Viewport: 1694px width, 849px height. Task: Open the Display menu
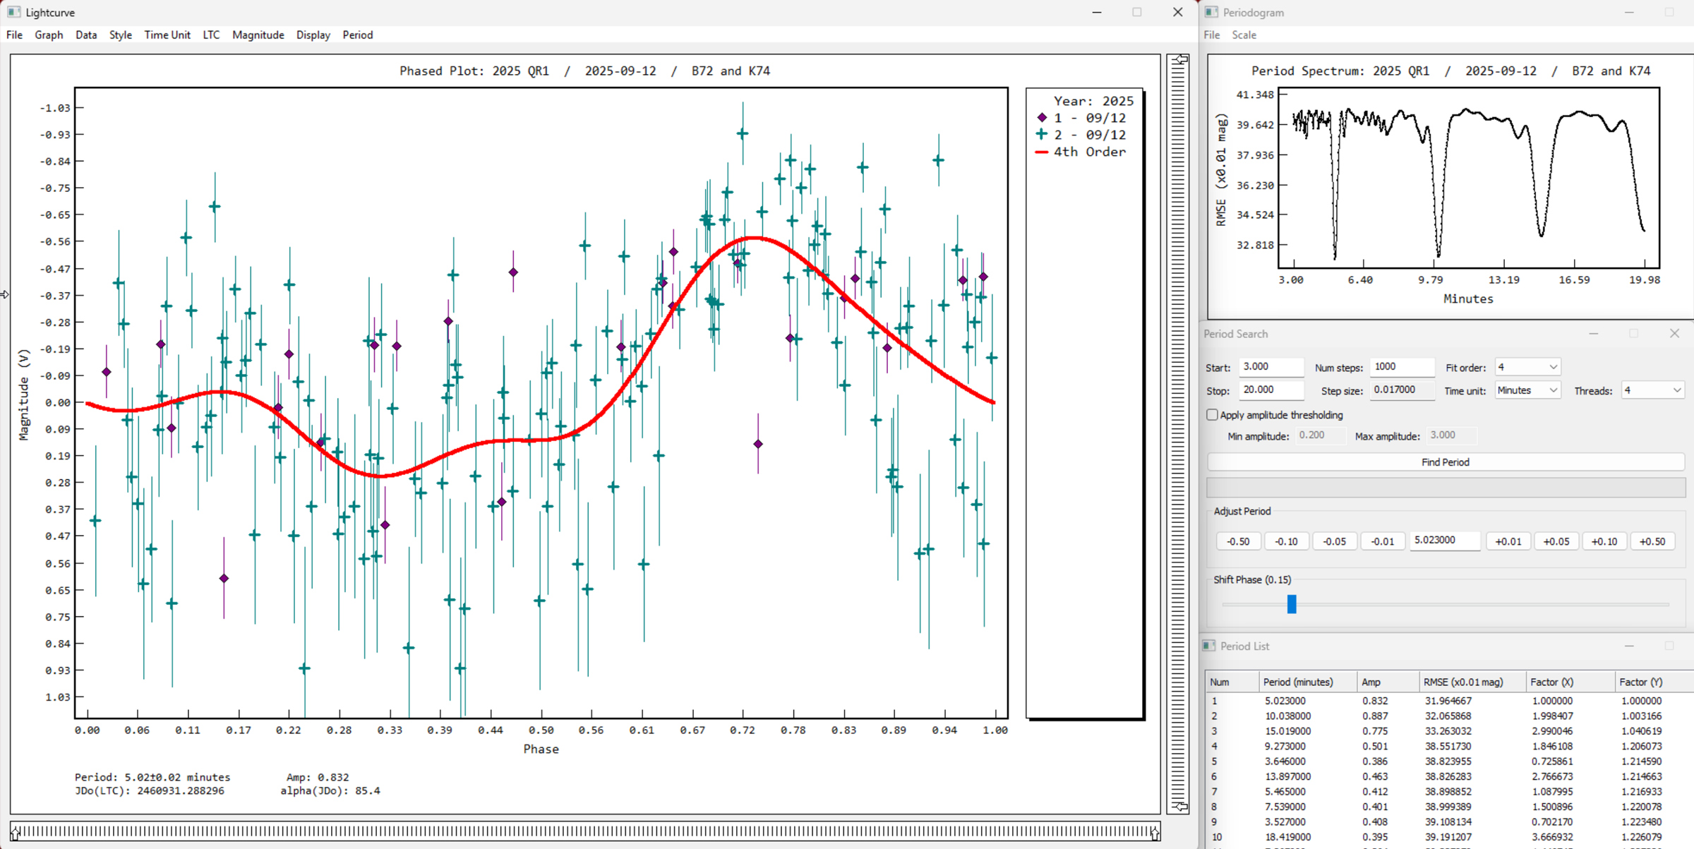[x=313, y=35]
